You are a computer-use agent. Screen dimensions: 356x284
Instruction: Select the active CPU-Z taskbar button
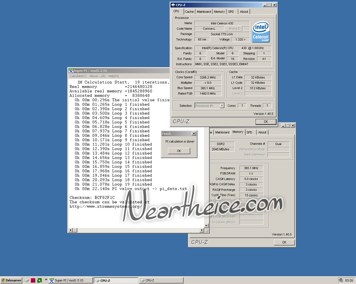(116, 281)
